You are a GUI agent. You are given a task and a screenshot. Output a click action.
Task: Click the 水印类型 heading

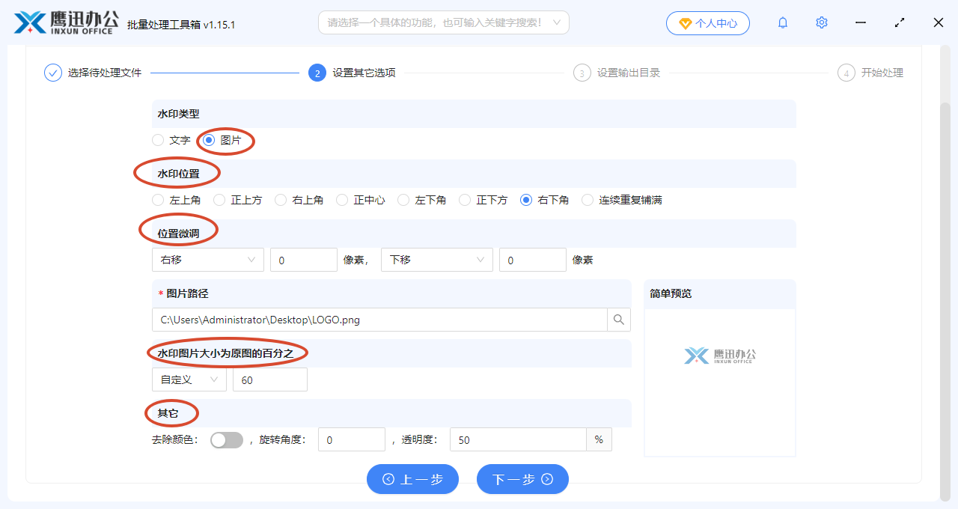(x=178, y=114)
